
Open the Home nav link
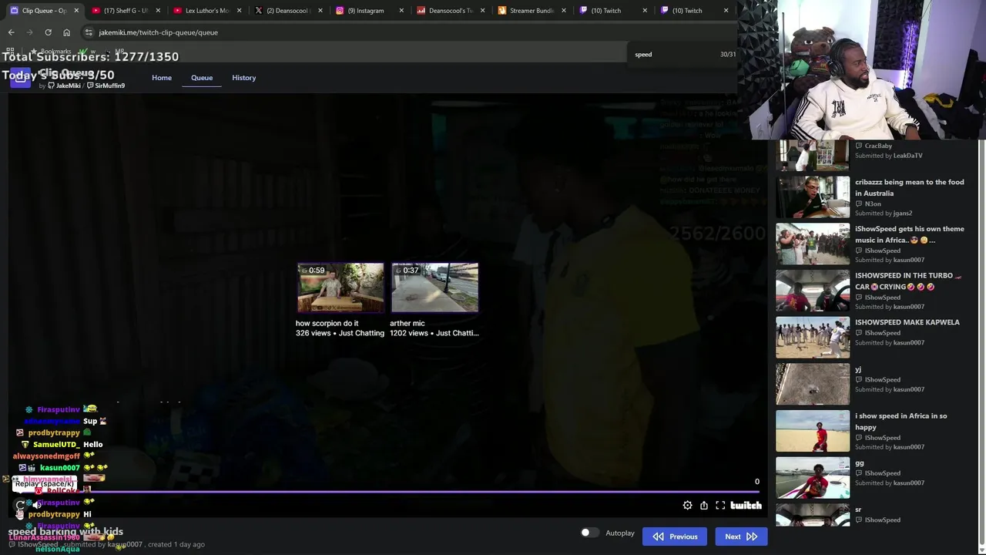tap(162, 78)
